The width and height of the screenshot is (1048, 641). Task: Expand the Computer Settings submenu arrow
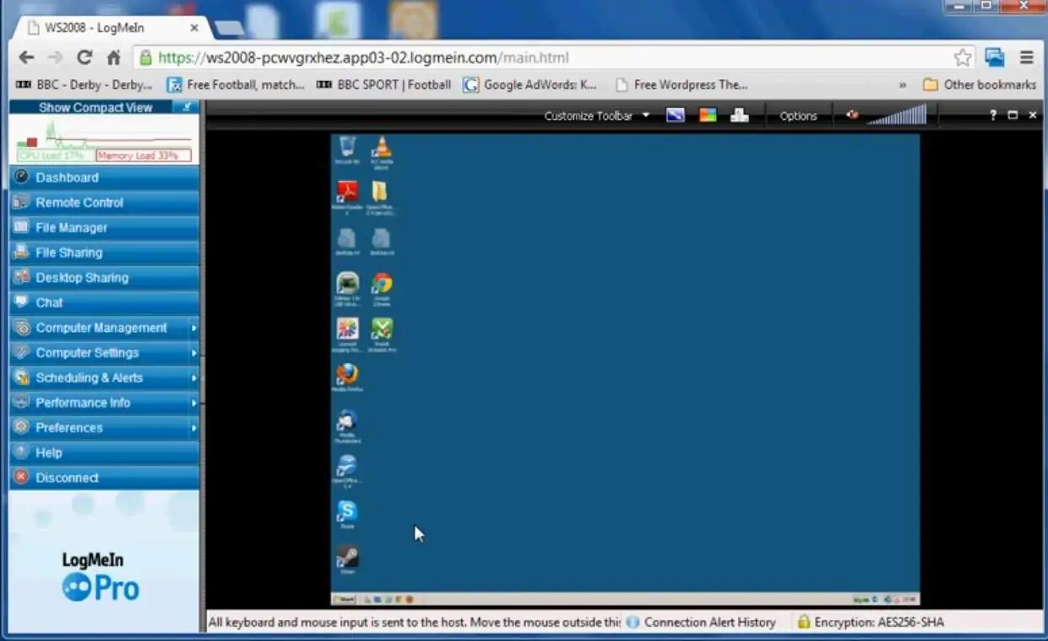pos(193,353)
